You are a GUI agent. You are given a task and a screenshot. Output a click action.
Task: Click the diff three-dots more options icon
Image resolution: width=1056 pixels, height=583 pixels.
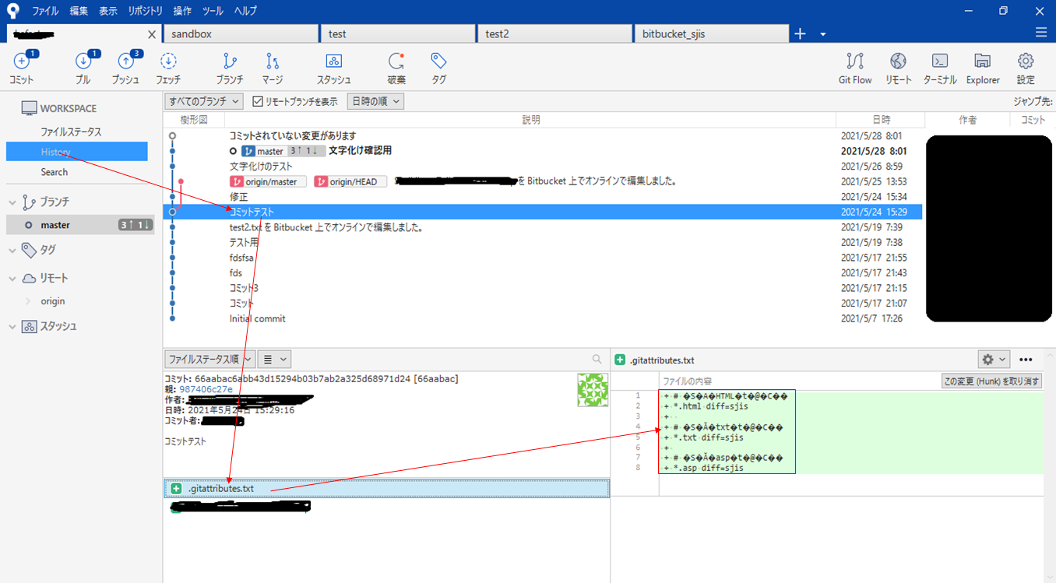tap(1026, 359)
